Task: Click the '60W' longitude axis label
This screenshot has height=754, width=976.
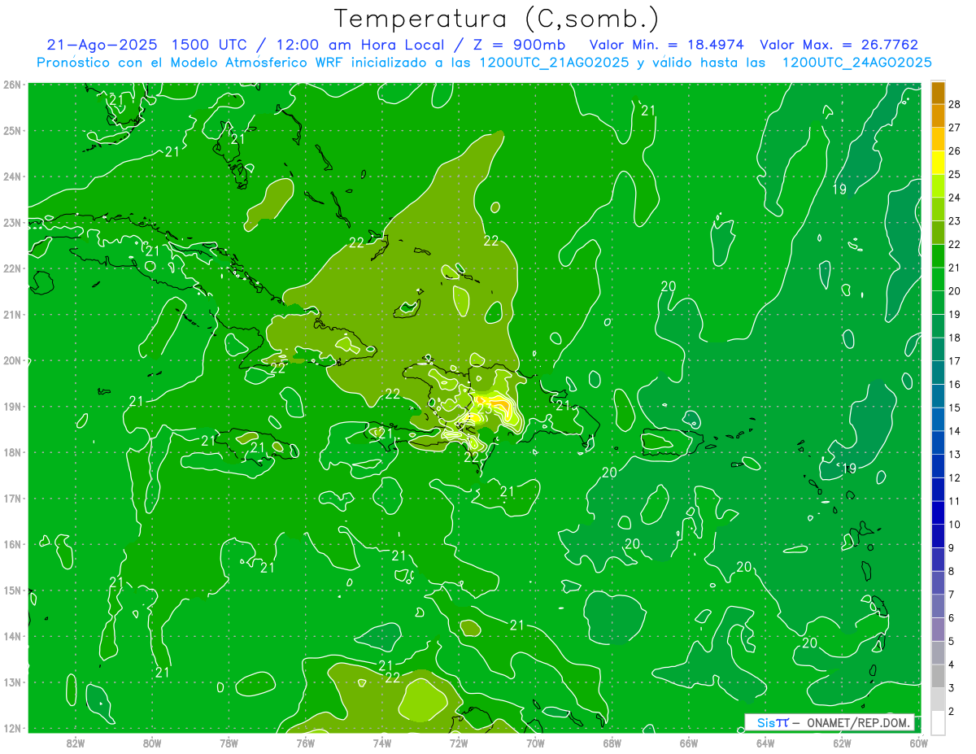Action: tap(918, 743)
